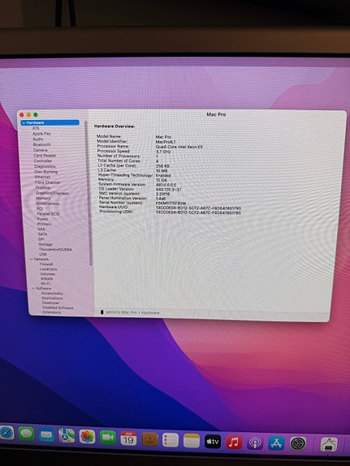Screen dimensions: 350x466
Task: Click the System Information chip icon in the Dock
Action: [329, 445]
